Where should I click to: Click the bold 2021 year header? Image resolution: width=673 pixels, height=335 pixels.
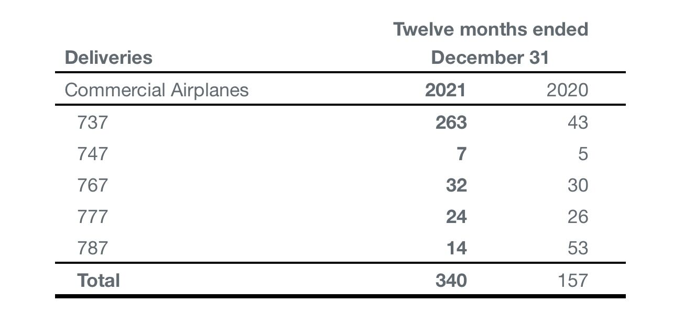(445, 90)
